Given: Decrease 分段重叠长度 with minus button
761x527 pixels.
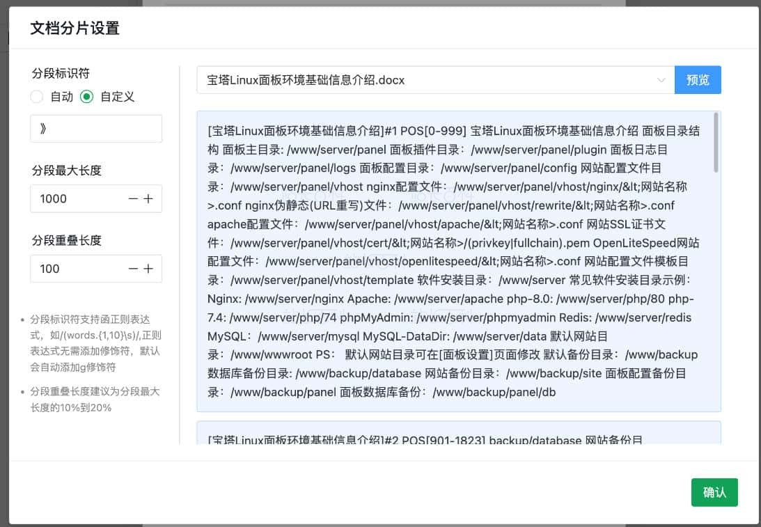Looking at the screenshot, I should [133, 268].
